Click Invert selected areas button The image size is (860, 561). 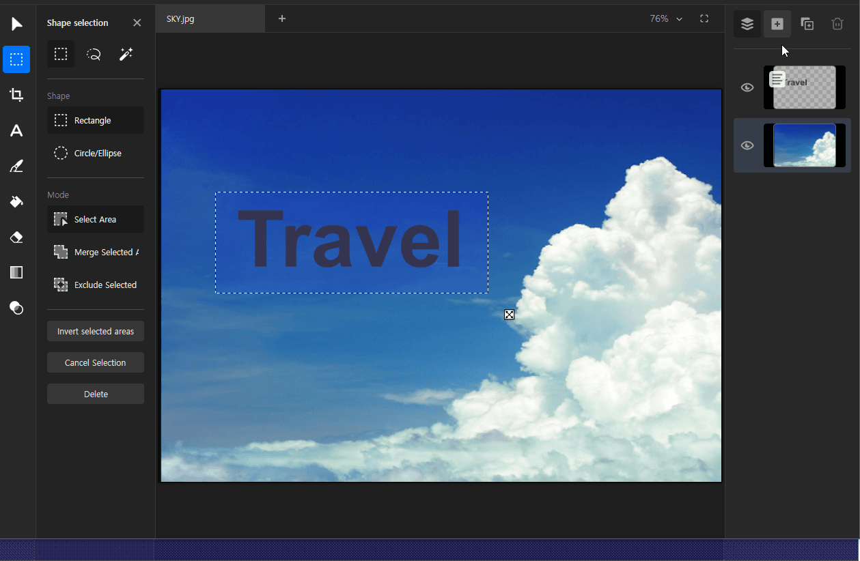[96, 331]
